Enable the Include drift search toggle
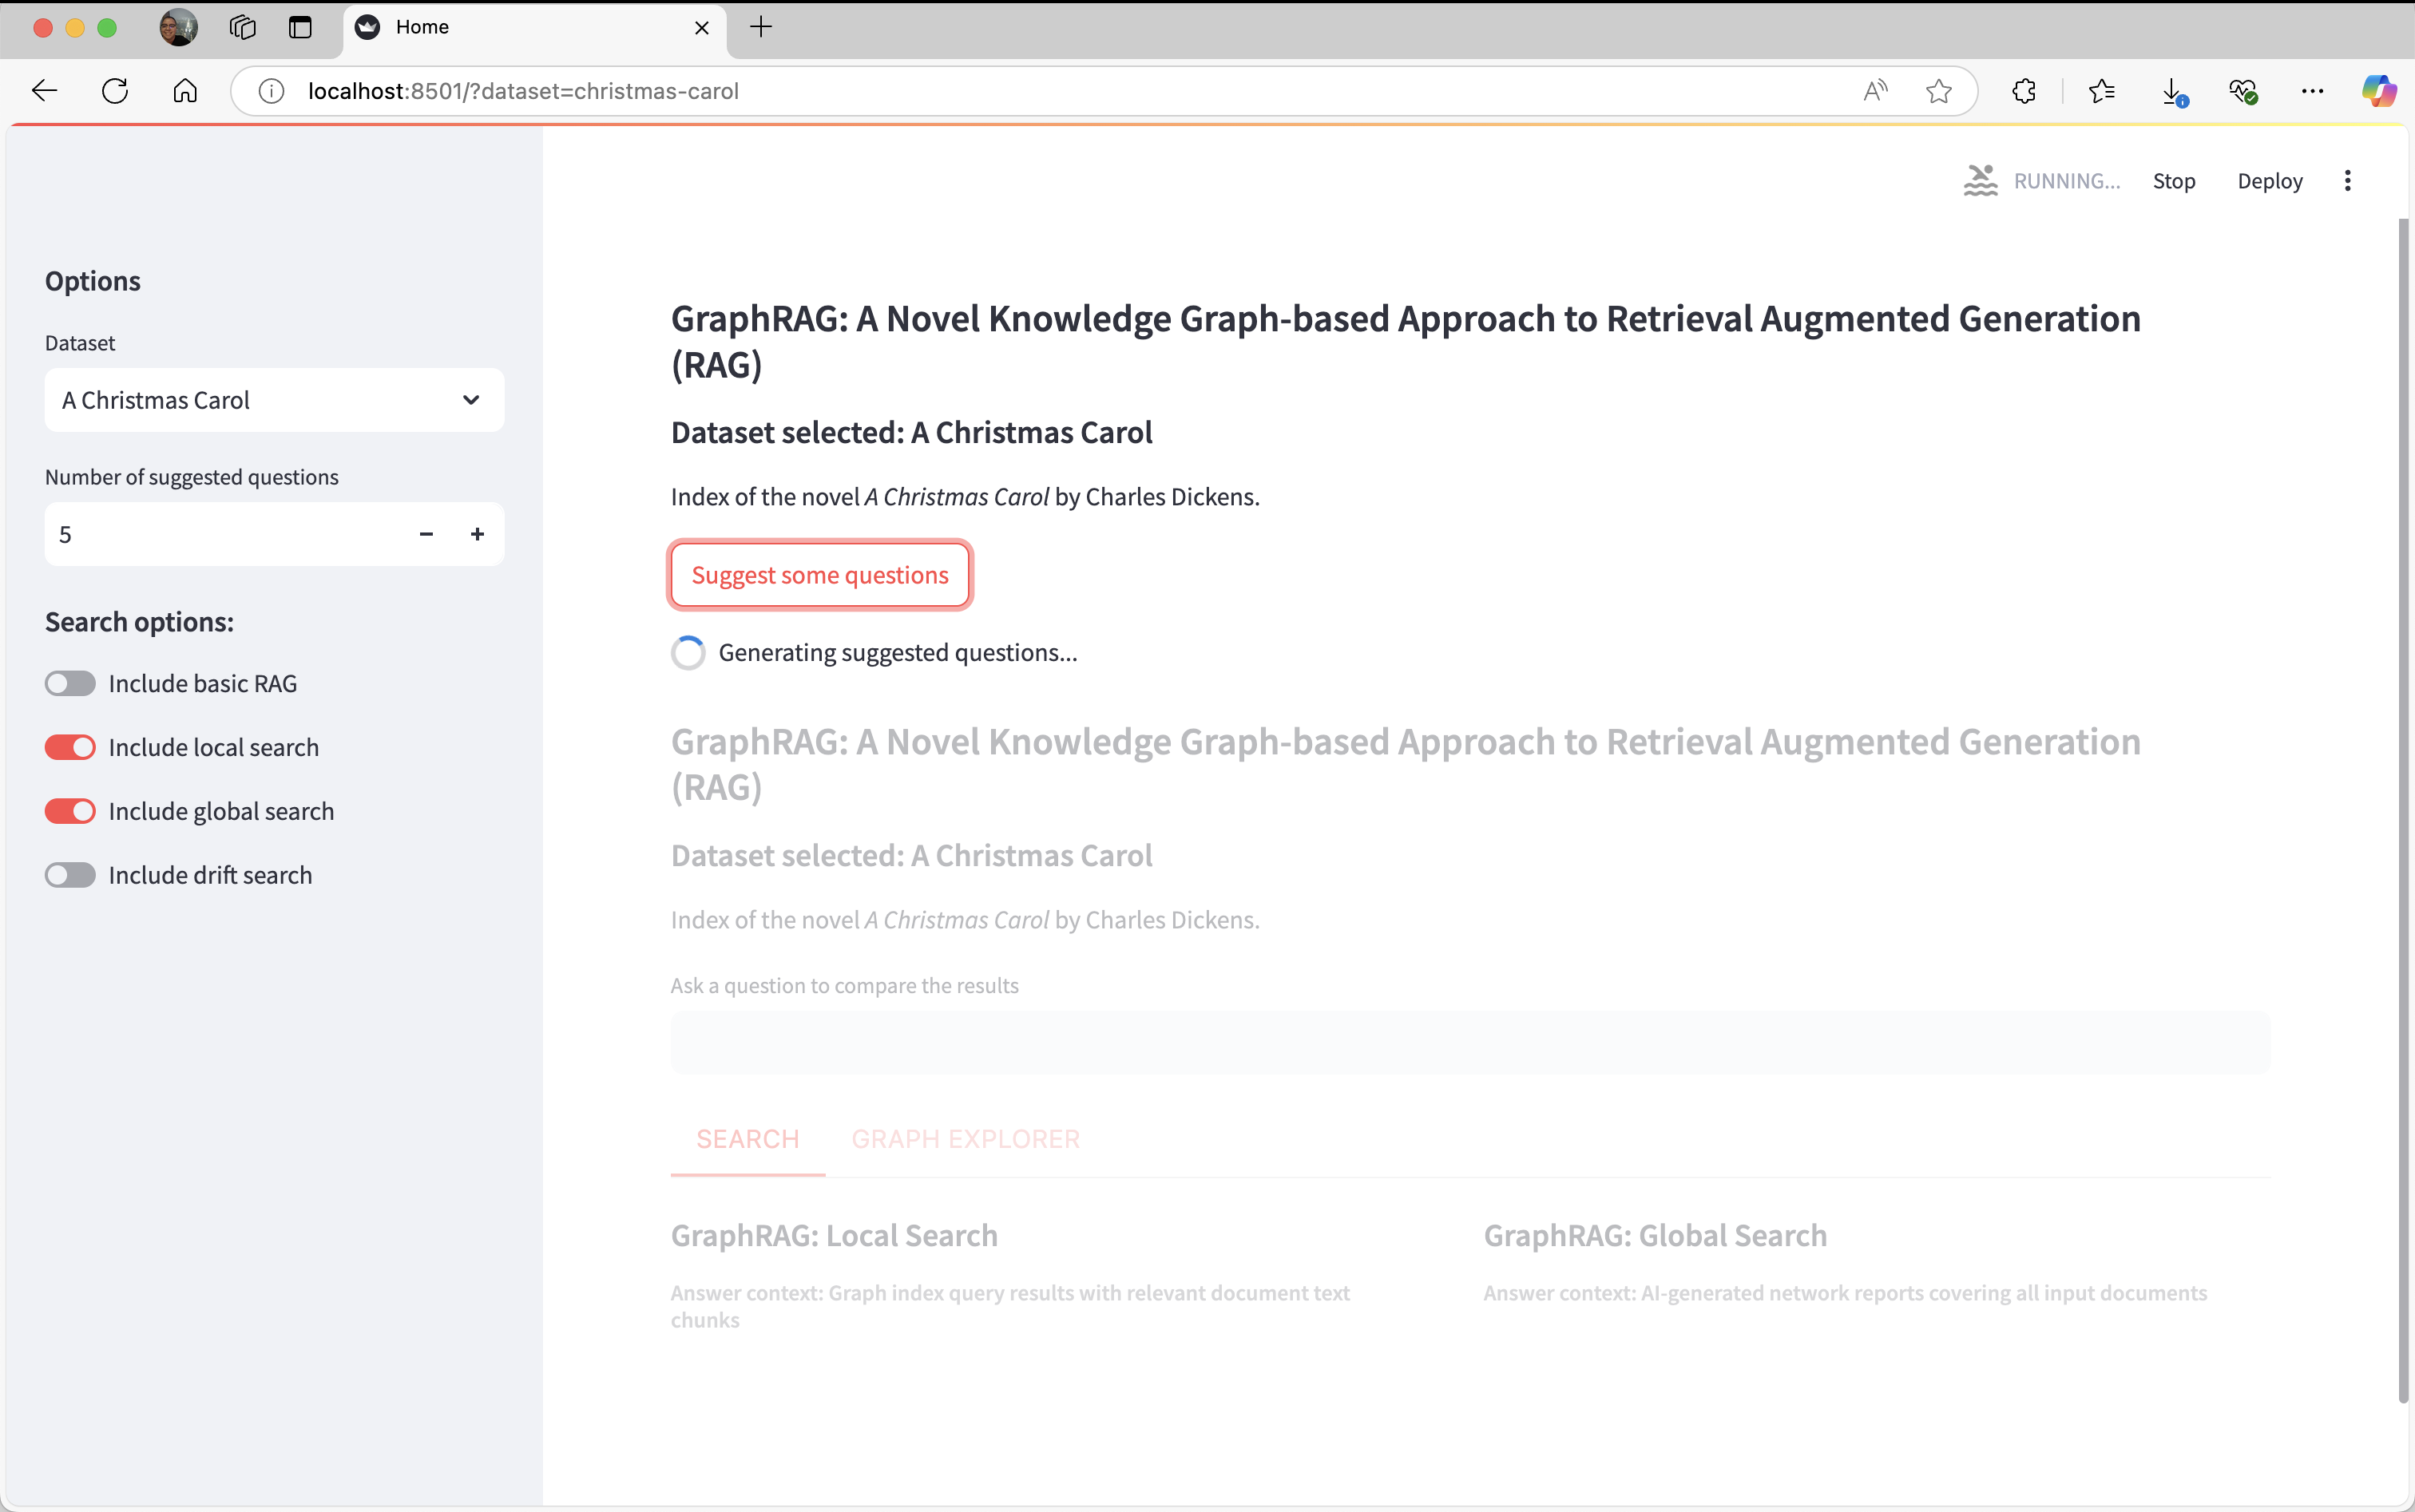Image resolution: width=2415 pixels, height=1512 pixels. click(70, 875)
